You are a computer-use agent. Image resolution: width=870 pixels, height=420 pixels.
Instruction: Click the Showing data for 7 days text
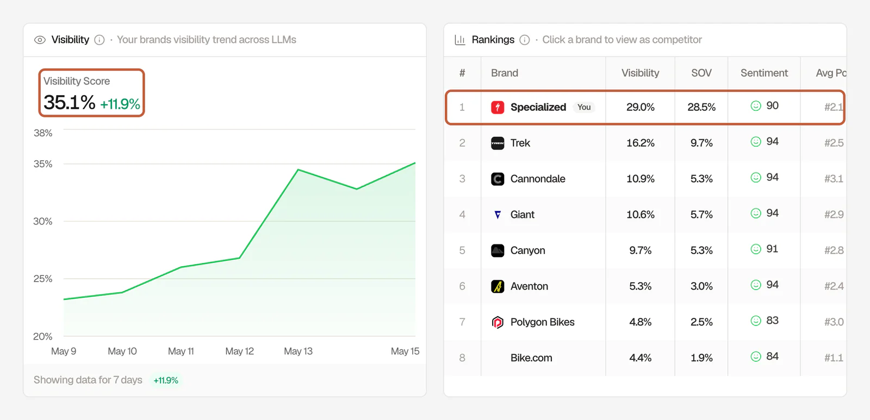coord(88,380)
